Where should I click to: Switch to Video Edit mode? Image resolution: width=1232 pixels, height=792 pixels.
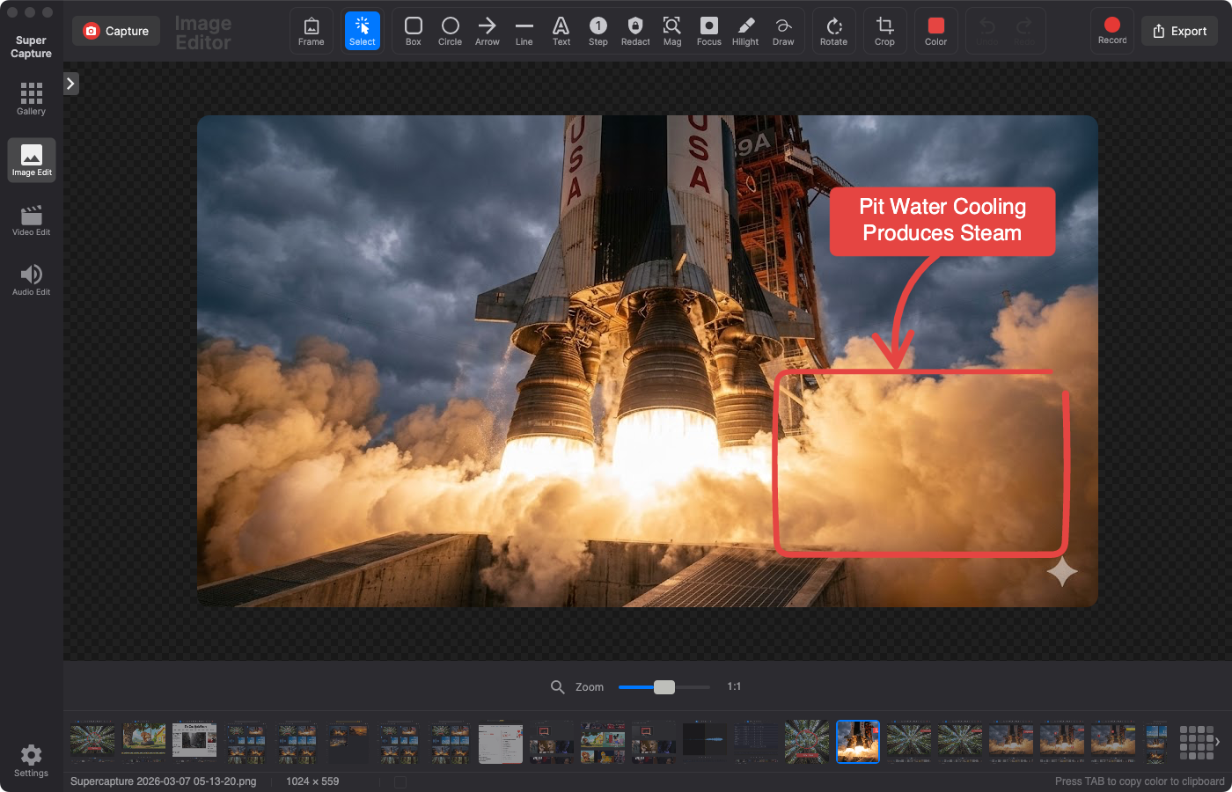31,219
